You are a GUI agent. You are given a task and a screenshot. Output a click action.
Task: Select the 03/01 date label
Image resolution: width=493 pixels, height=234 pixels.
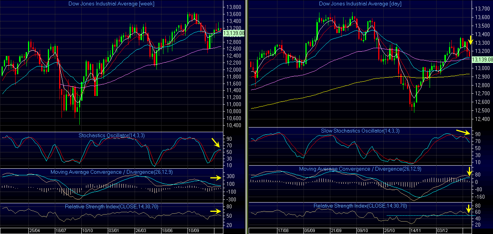click(x=114, y=230)
